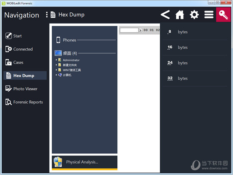Expand the Administrator folder

pos(56,60)
